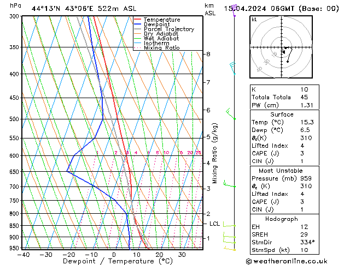344x265 pixels.
Task: Click the Mixing Ratio legend label
Action: click(x=162, y=47)
